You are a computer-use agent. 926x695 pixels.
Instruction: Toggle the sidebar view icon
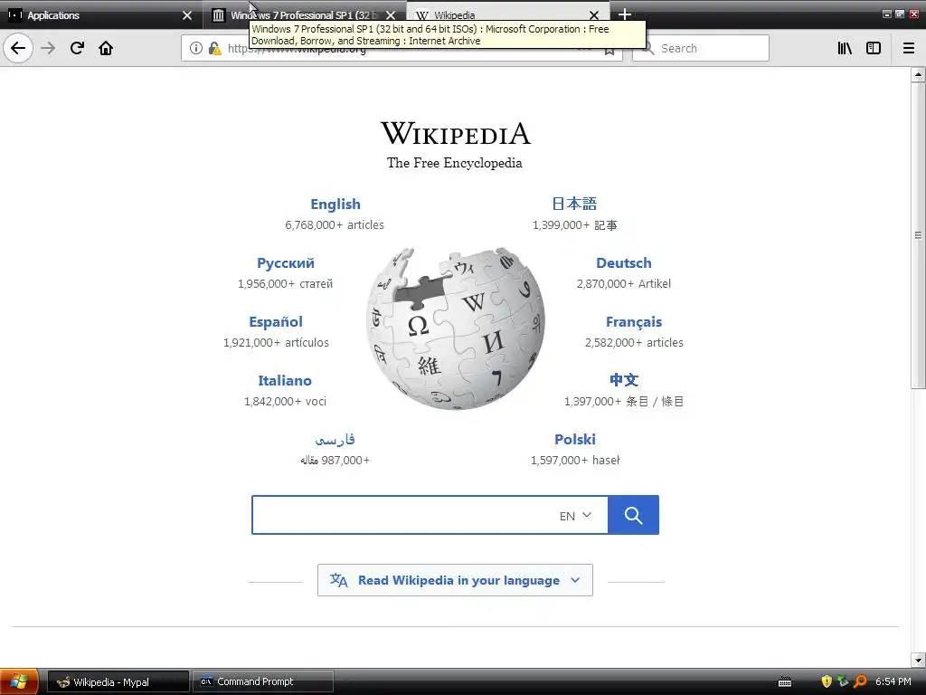(x=874, y=48)
